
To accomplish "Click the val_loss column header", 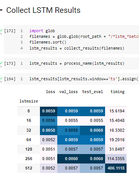I will pyautogui.click(x=69, y=92).
